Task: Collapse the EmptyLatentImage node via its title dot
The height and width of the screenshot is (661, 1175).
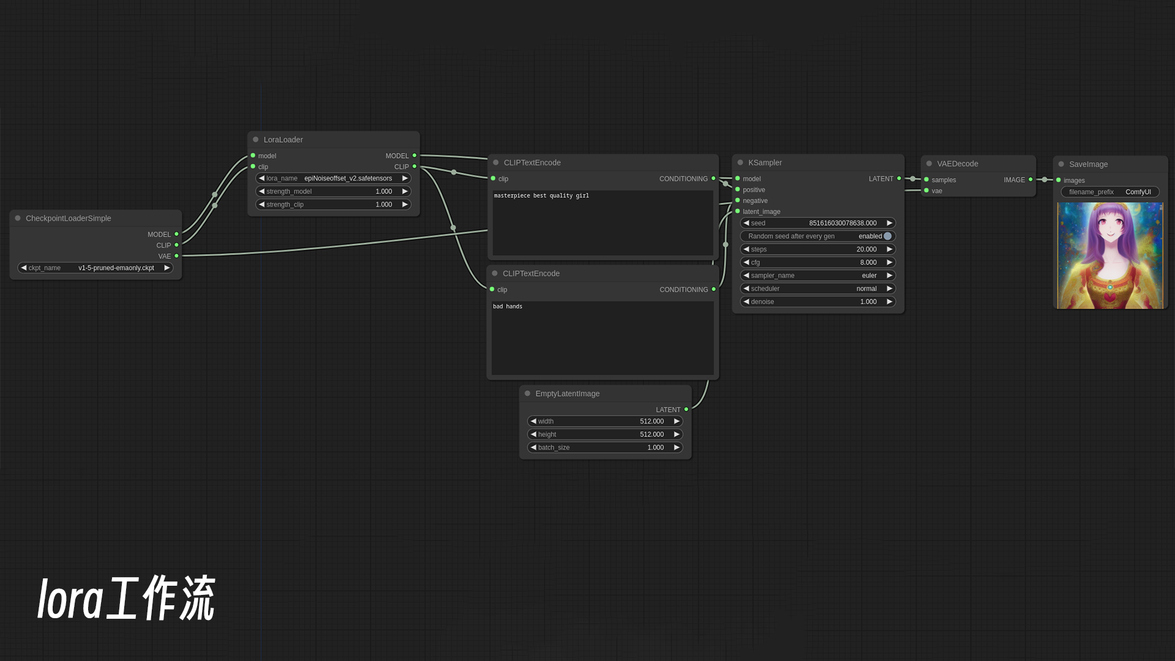Action: click(x=528, y=394)
